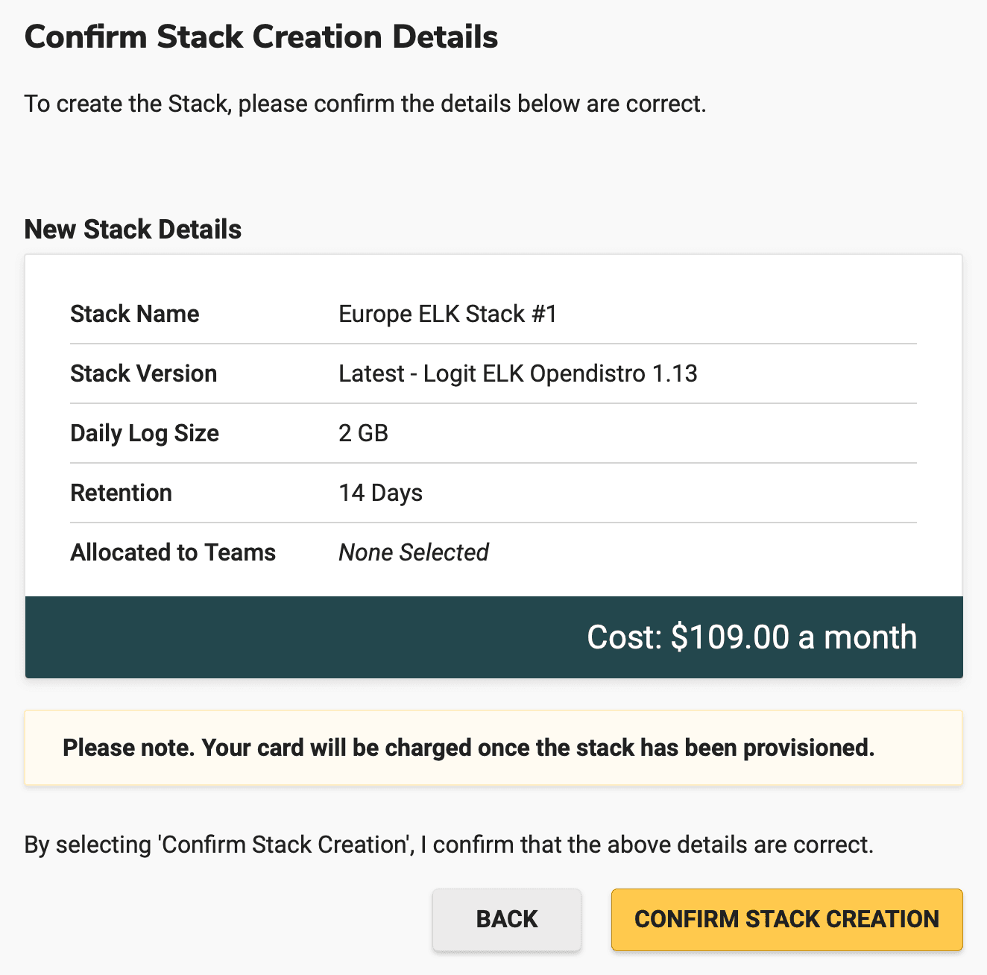987x975 pixels.
Task: Select the Stack Name value 'Europe ELK Stack #1'
Action: (447, 314)
